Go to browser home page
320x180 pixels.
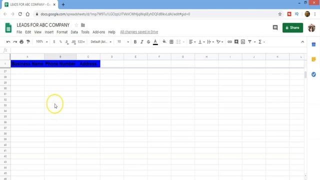pyautogui.click(x=27, y=14)
